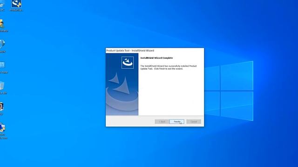Select the ProductSetup desktop icon
Screen dimensions: 298x167
[16, 6]
